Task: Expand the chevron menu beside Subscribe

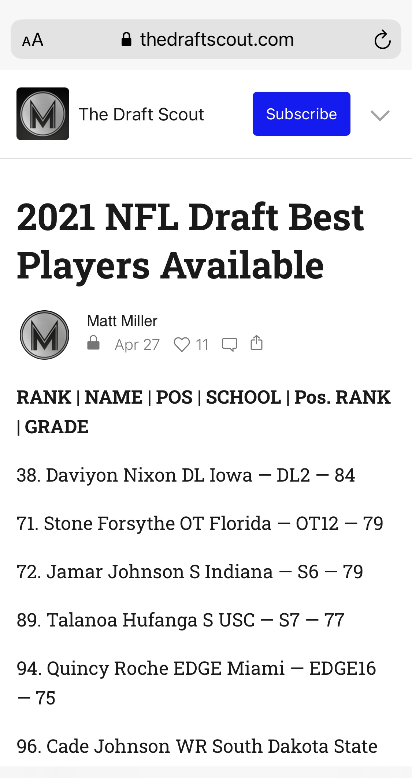Action: (x=380, y=115)
